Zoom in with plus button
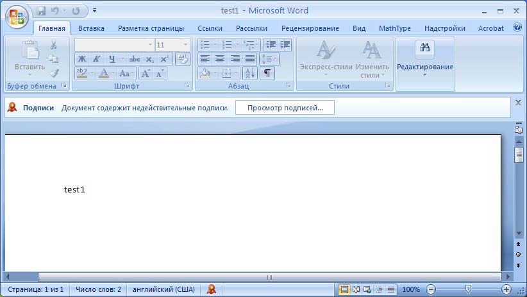The width and height of the screenshot is (527, 297). click(x=506, y=289)
